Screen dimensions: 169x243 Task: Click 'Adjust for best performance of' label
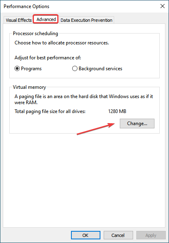48,58
